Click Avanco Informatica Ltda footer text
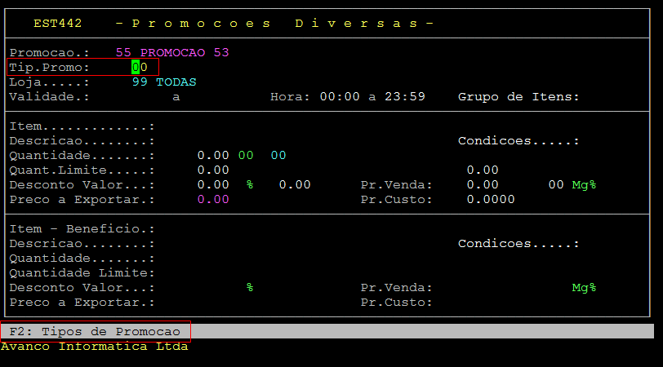Image resolution: width=663 pixels, height=367 pixels. [94, 346]
